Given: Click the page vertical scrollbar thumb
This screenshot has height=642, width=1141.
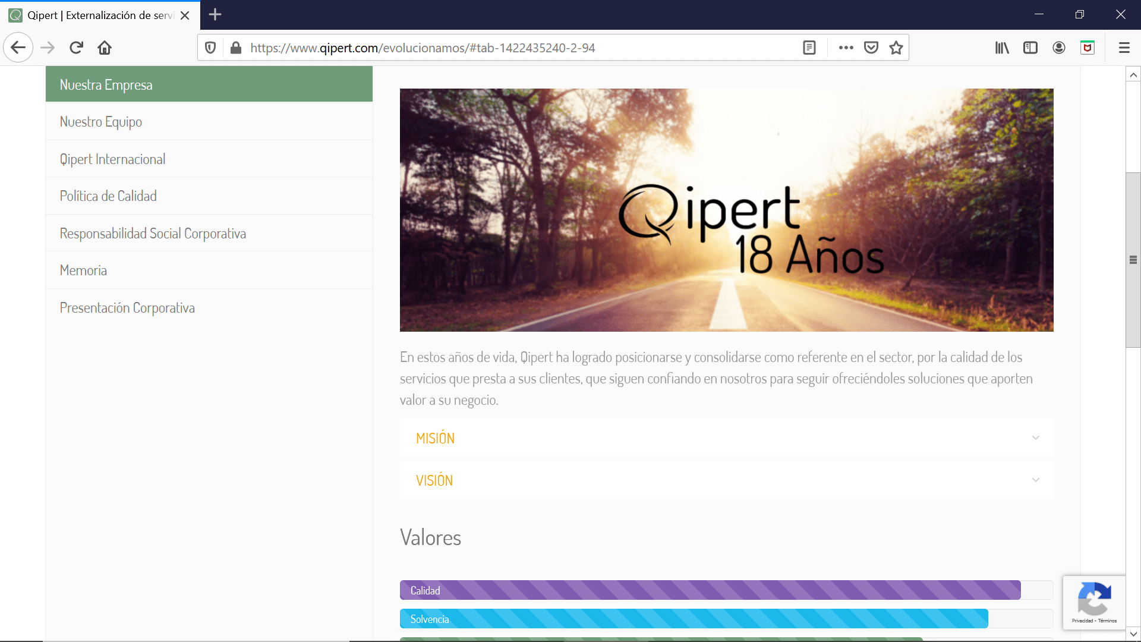Looking at the screenshot, I should (1133, 260).
